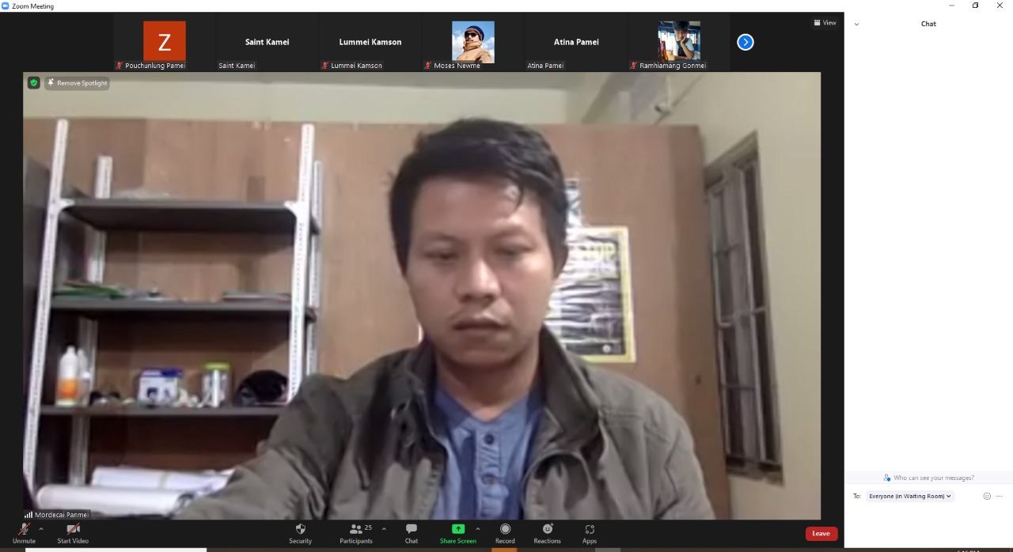
Task: Open the Security shield icon
Action: (x=300, y=529)
